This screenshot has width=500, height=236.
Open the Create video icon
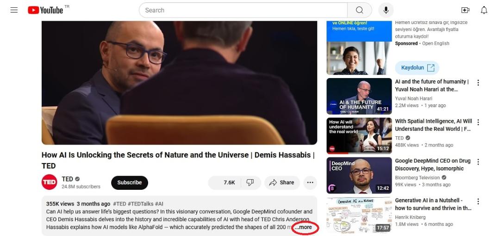point(465,10)
